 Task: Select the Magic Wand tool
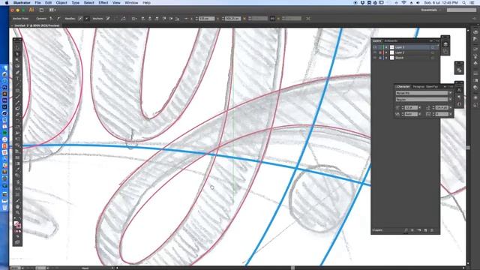point(17,60)
